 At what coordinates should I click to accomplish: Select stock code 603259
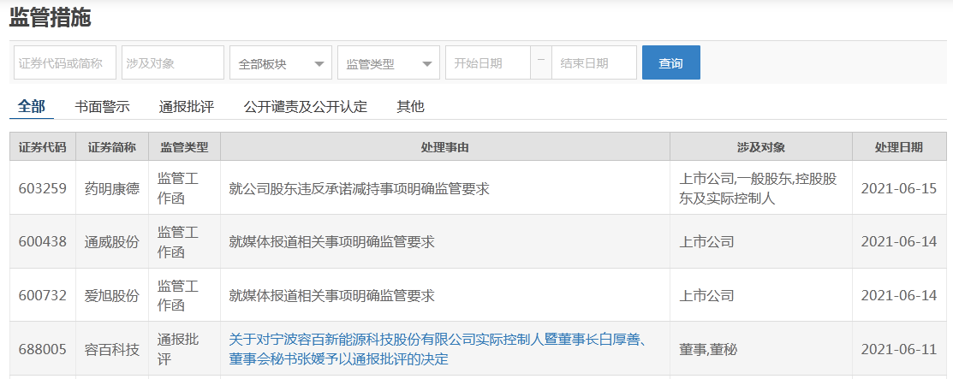coord(43,188)
